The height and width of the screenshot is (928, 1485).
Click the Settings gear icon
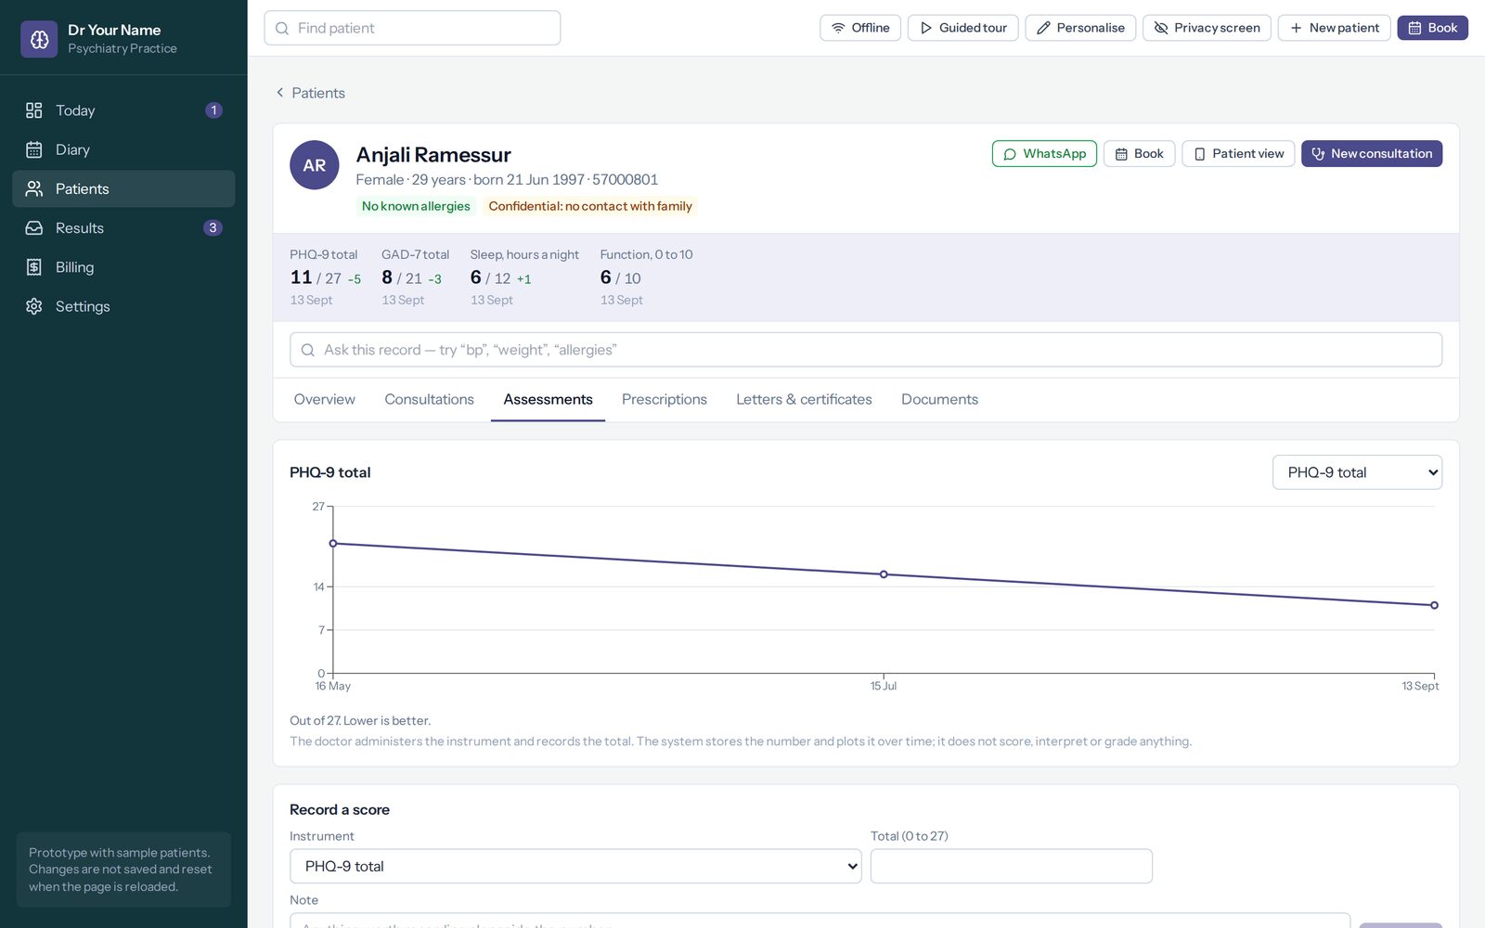pyautogui.click(x=34, y=306)
